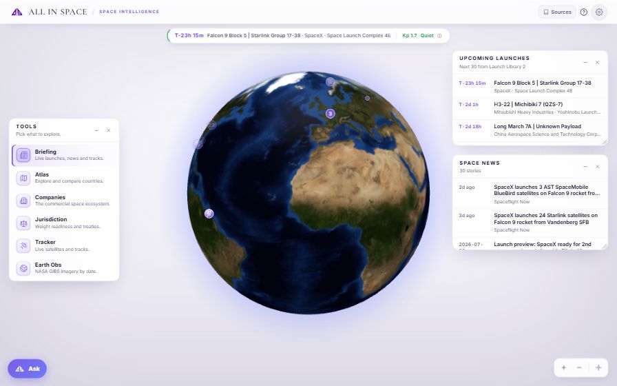This screenshot has height=386, width=617.
Task: Click the Kp index info icon
Action: [x=439, y=35]
